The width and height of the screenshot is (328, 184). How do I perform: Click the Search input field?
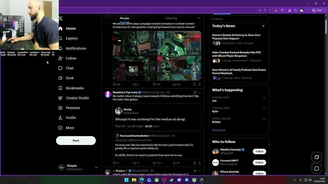[239, 19]
